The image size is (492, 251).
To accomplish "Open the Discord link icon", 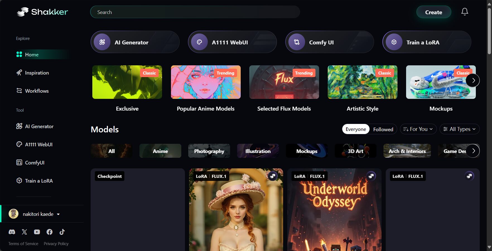I will [x=12, y=232].
